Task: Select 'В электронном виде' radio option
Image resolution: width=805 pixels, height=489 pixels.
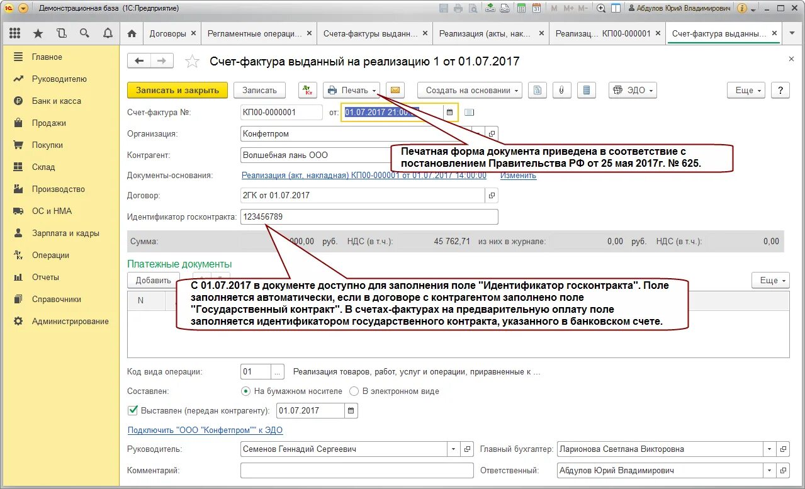Action: [354, 391]
